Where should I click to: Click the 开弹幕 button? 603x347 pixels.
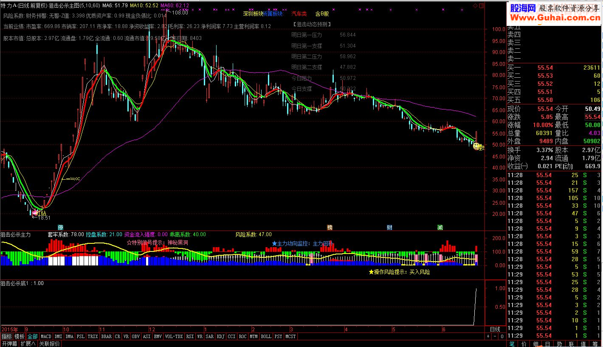click(9, 344)
